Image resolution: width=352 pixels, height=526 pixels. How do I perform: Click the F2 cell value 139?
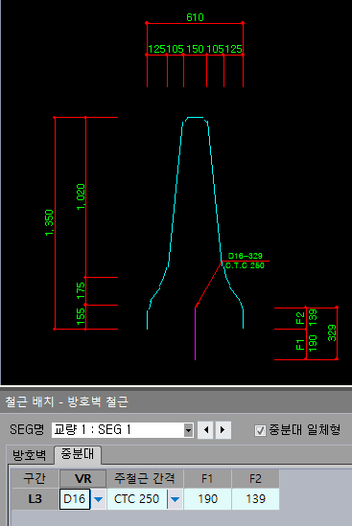255,499
